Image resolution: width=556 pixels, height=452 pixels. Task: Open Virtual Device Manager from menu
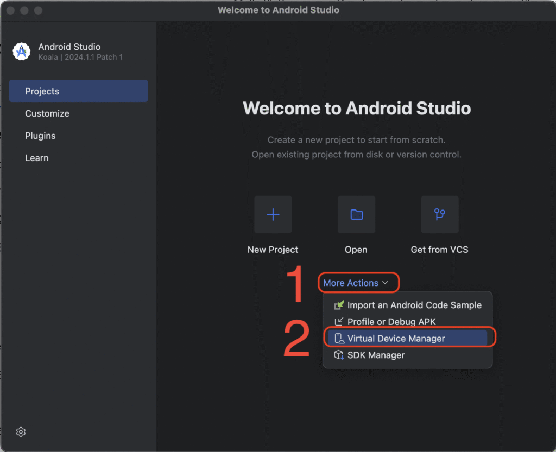click(x=407, y=338)
